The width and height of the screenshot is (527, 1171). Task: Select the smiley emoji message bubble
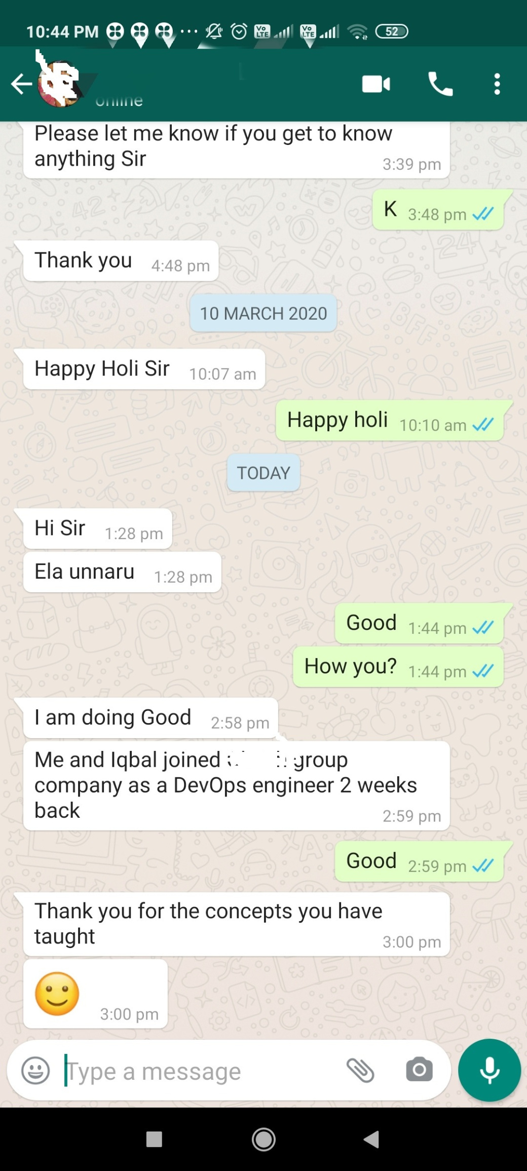click(95, 994)
